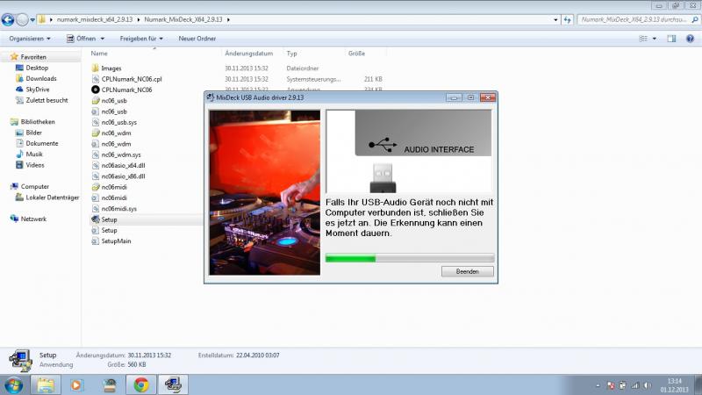Change view with the Ansicht icon
Screen dimensions: 702x395
coord(643,39)
